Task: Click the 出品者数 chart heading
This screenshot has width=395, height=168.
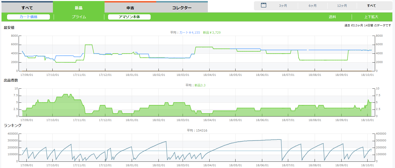Action: [x=11, y=80]
